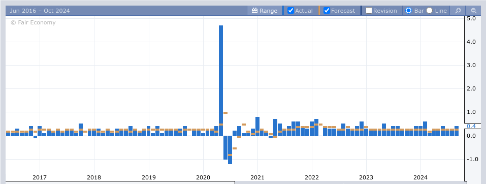Image resolution: width=486 pixels, height=184 pixels.
Task: Switch to Line chart radio button
Action: pos(429,11)
